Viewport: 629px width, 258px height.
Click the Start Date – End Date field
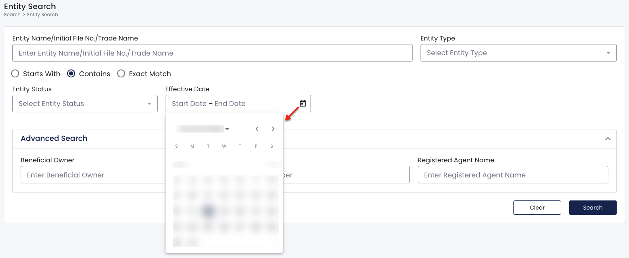click(232, 104)
